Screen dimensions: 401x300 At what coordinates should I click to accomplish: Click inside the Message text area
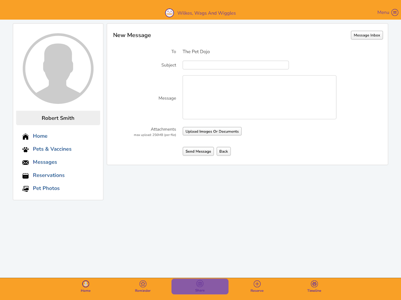point(259,97)
